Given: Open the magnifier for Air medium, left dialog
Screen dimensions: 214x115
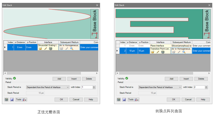Looking at the screenshot, I should [x=72, y=48].
